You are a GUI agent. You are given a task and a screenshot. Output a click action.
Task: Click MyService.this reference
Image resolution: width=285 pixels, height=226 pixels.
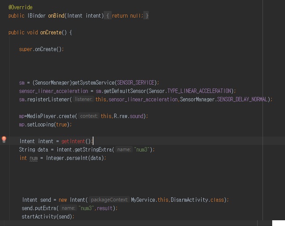pyautogui.click(x=150, y=200)
